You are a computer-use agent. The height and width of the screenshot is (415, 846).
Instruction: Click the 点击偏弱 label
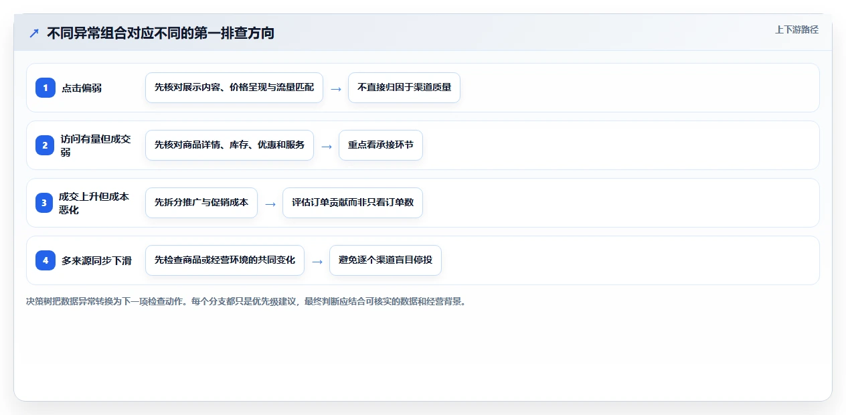click(x=82, y=88)
